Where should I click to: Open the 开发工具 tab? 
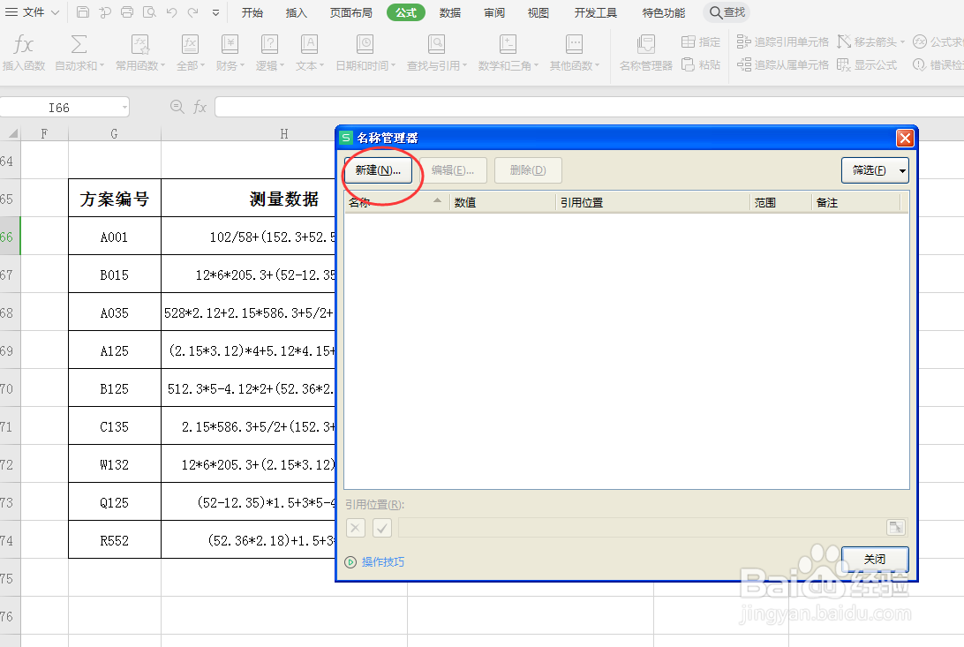[x=595, y=12]
